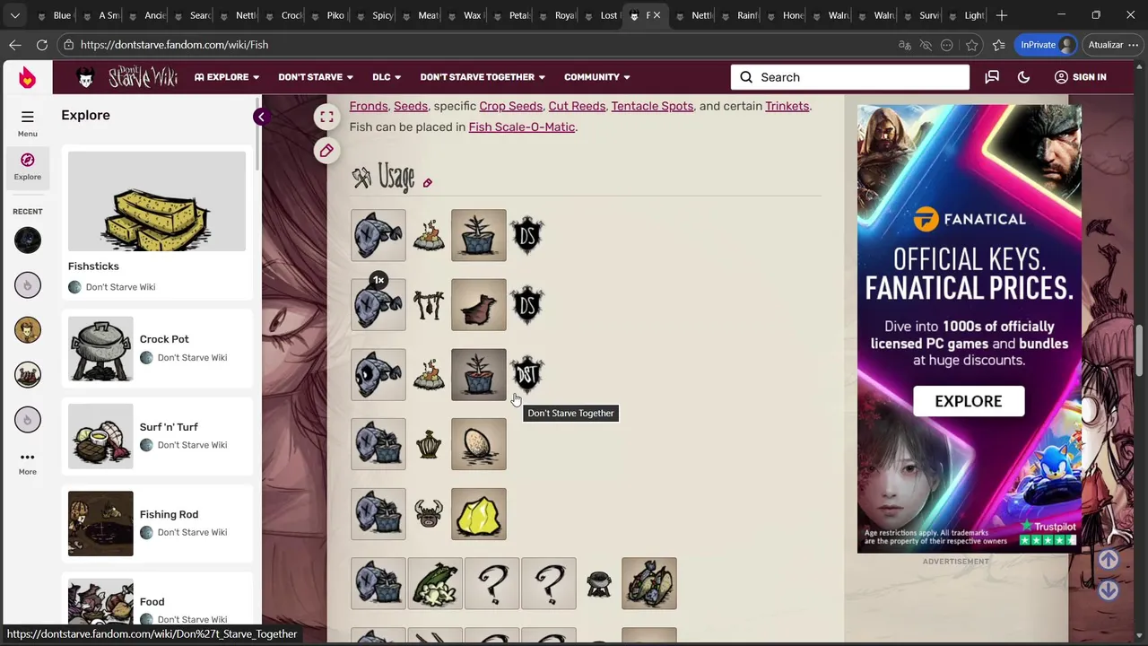Edit the Usage section pencil icon
The image size is (1148, 646).
click(427, 183)
